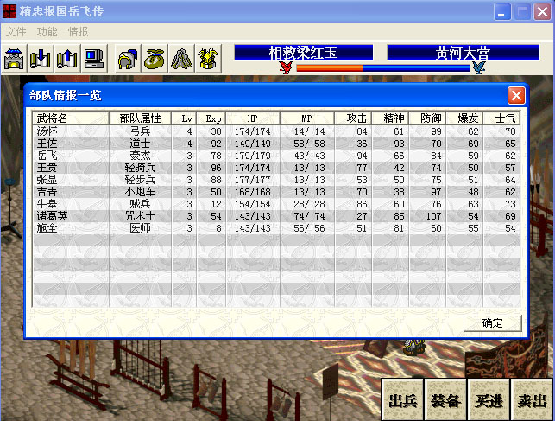Minimize the 精忠报国岳飞传 window
The image size is (555, 421).
pyautogui.click(x=501, y=12)
